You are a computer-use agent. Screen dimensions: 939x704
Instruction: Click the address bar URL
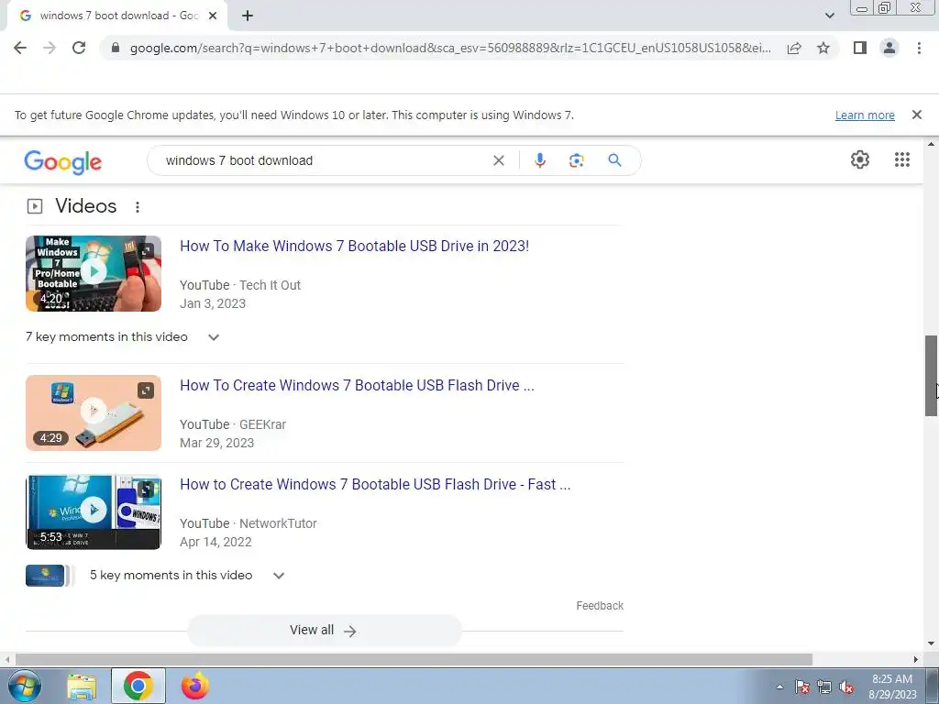pyautogui.click(x=450, y=48)
